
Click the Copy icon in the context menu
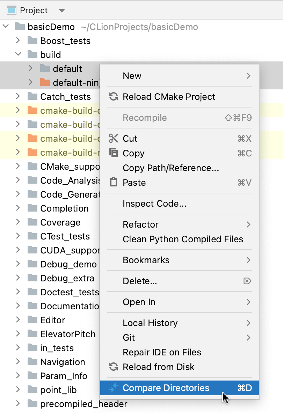coord(113,153)
